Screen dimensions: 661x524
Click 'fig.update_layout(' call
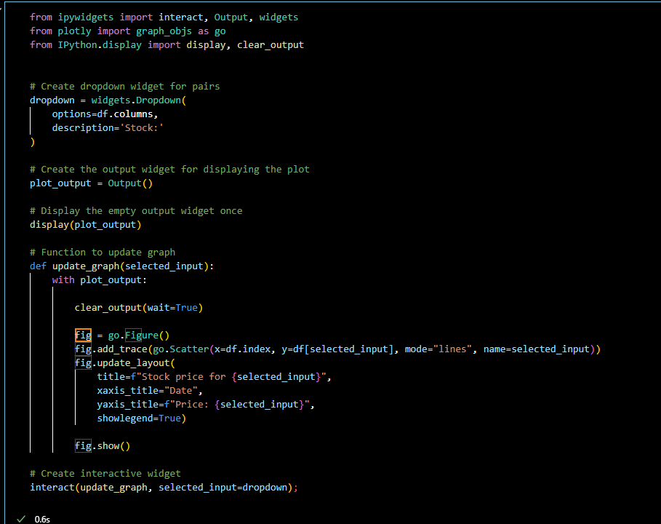tap(125, 363)
